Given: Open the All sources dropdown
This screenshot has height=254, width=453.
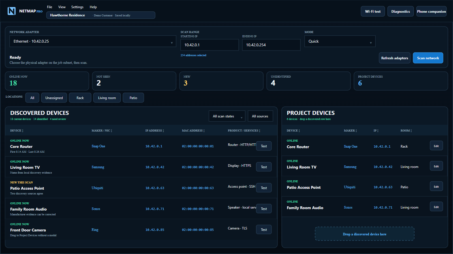Looking at the screenshot, I should tap(260, 116).
